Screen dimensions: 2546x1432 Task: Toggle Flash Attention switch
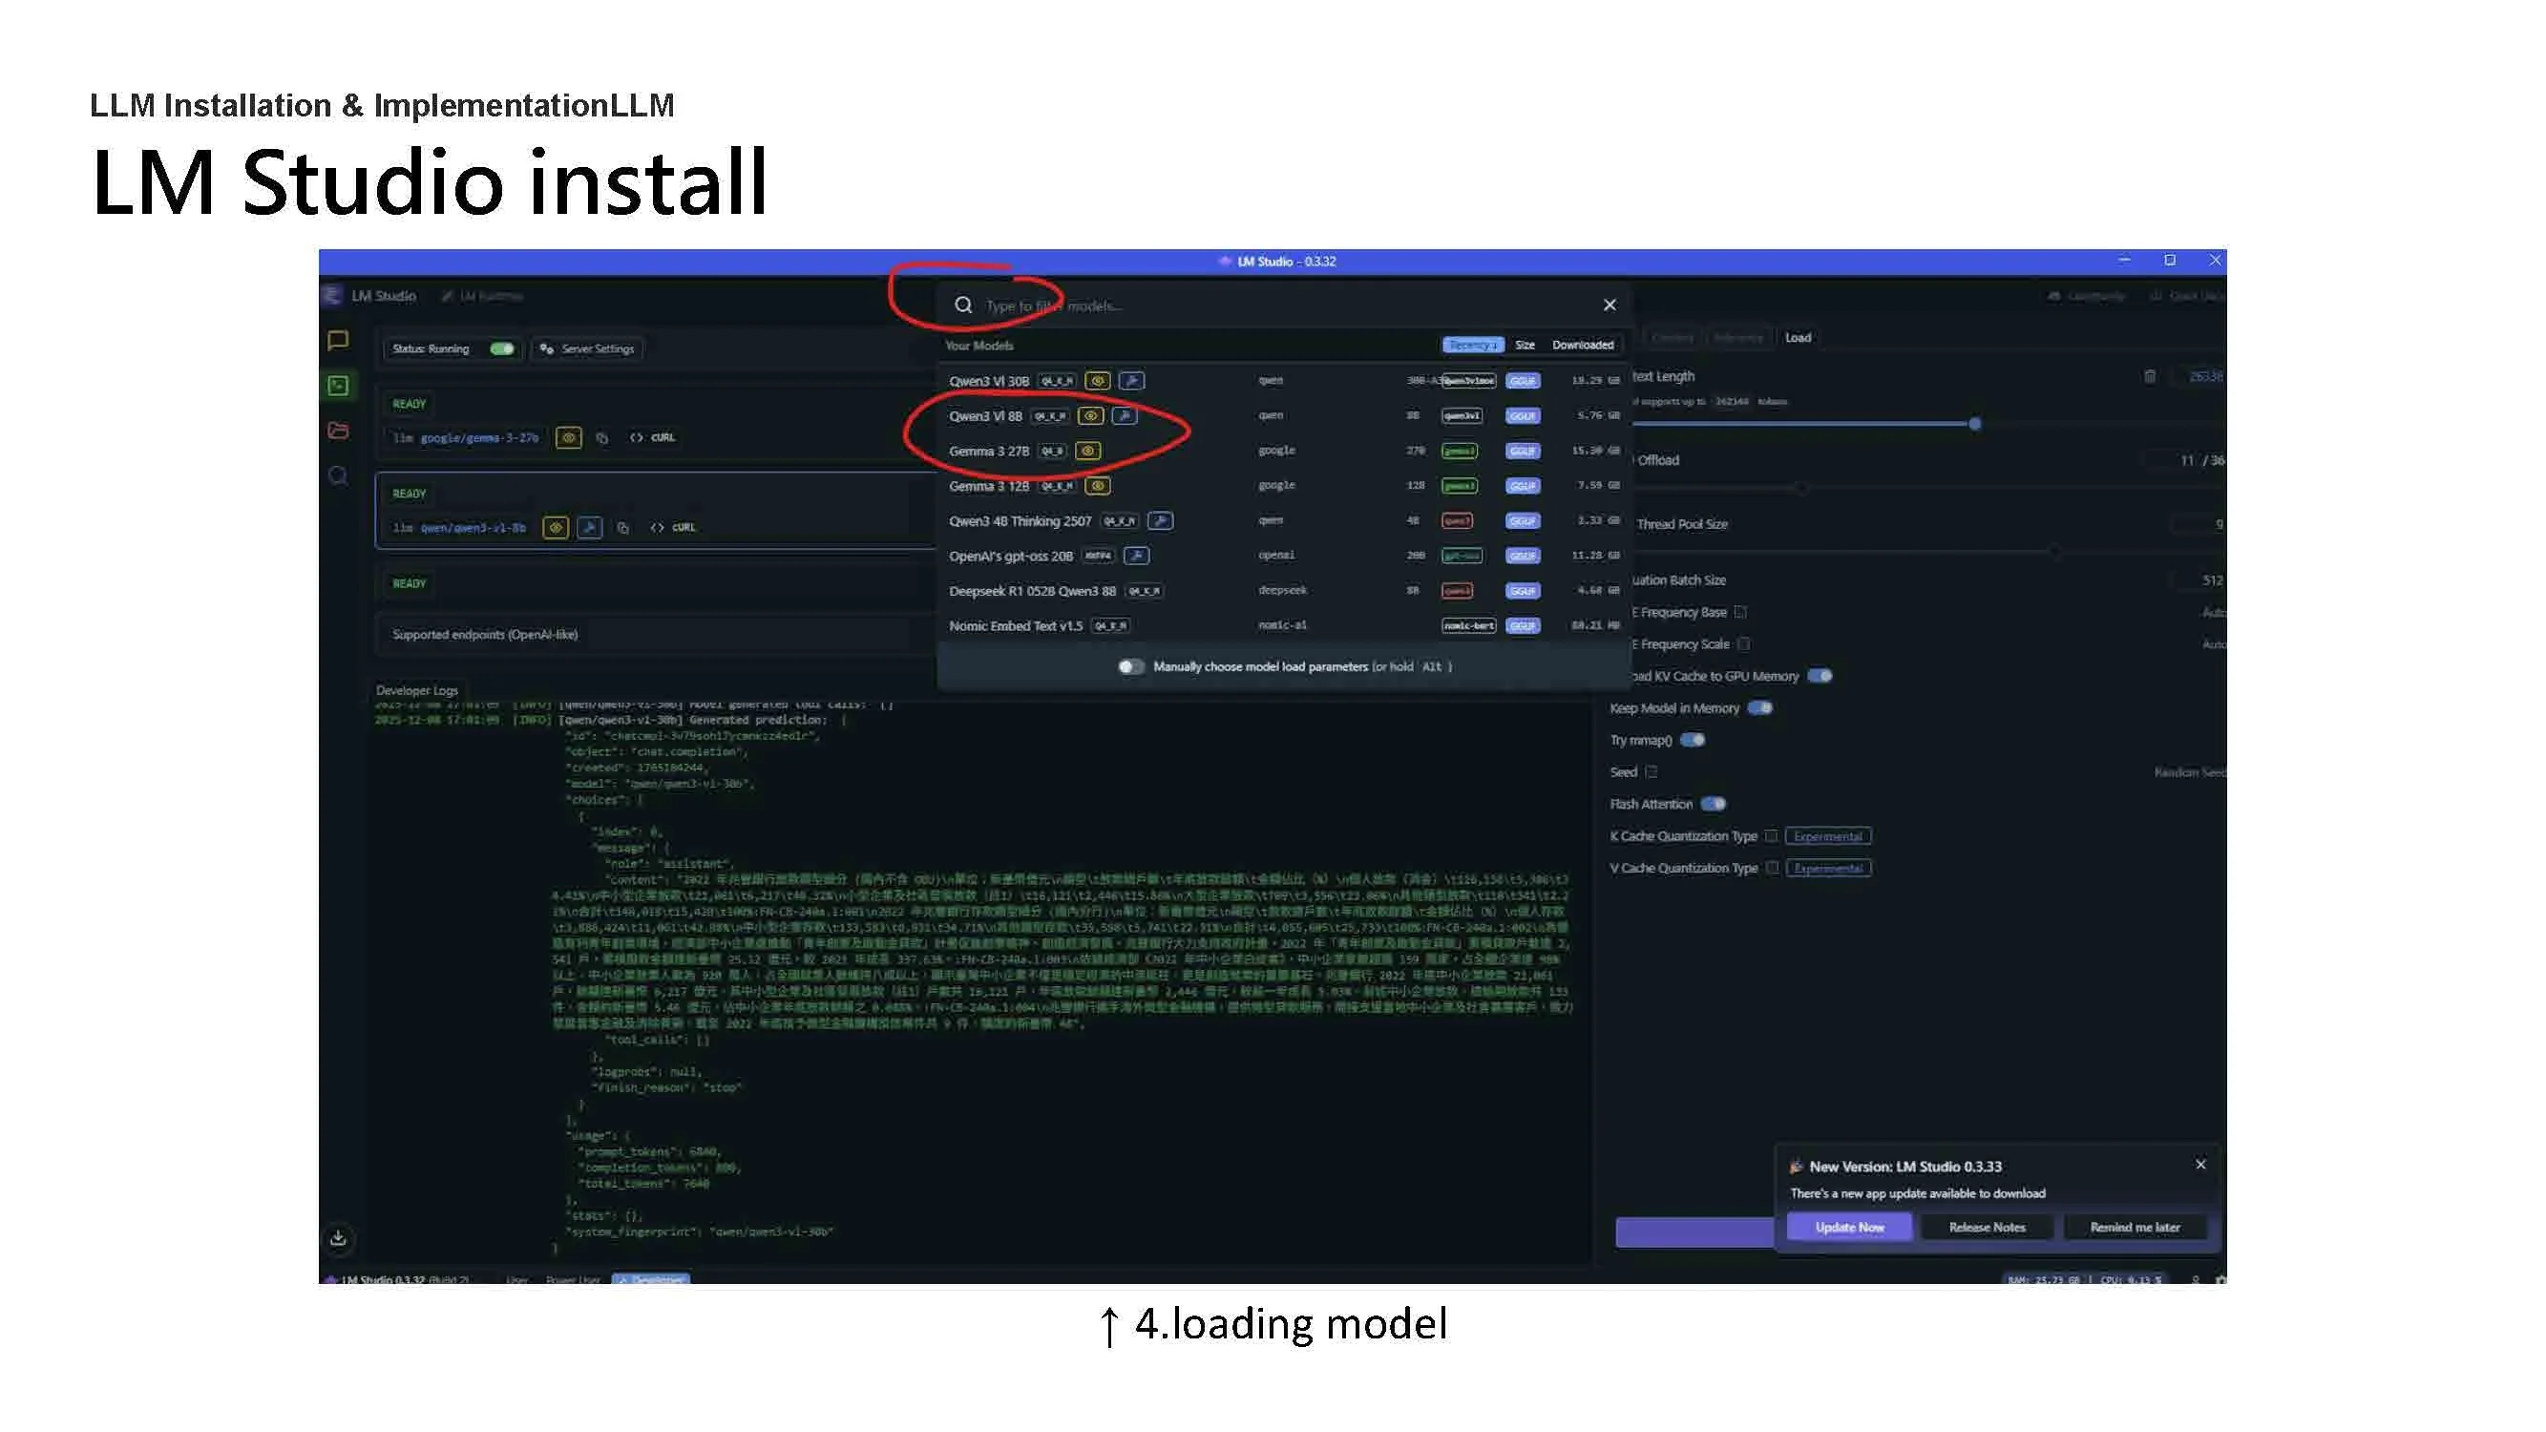click(x=1714, y=805)
